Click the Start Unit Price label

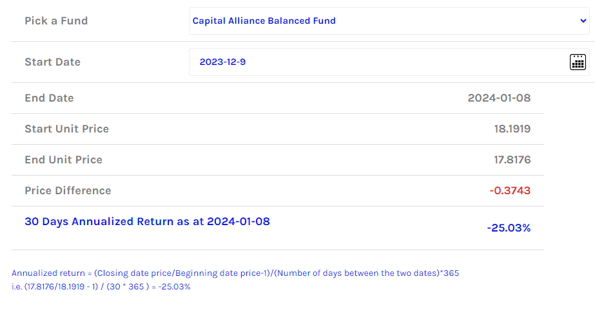67,129
